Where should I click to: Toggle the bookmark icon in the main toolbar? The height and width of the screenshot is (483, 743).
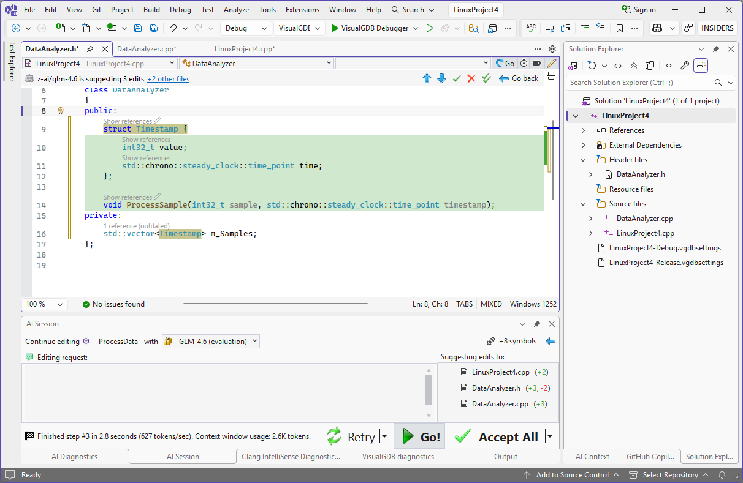(x=620, y=28)
